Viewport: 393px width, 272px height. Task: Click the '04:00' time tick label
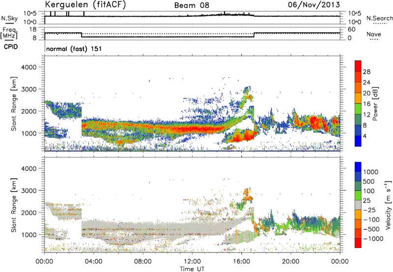point(93,262)
